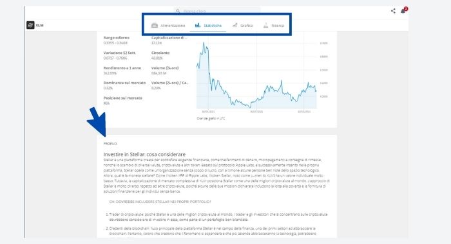The width and height of the screenshot is (451, 244).
Task: Select the Statistiche tab
Action: [x=208, y=26]
